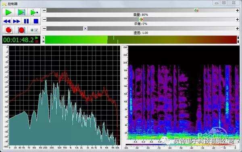
Task: Click the X handle on the speed slider
Action: 85,29
